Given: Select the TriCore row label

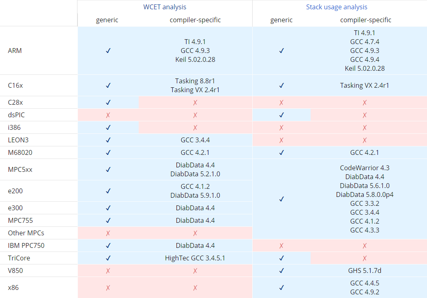Looking at the screenshot, I should pos(19,258).
